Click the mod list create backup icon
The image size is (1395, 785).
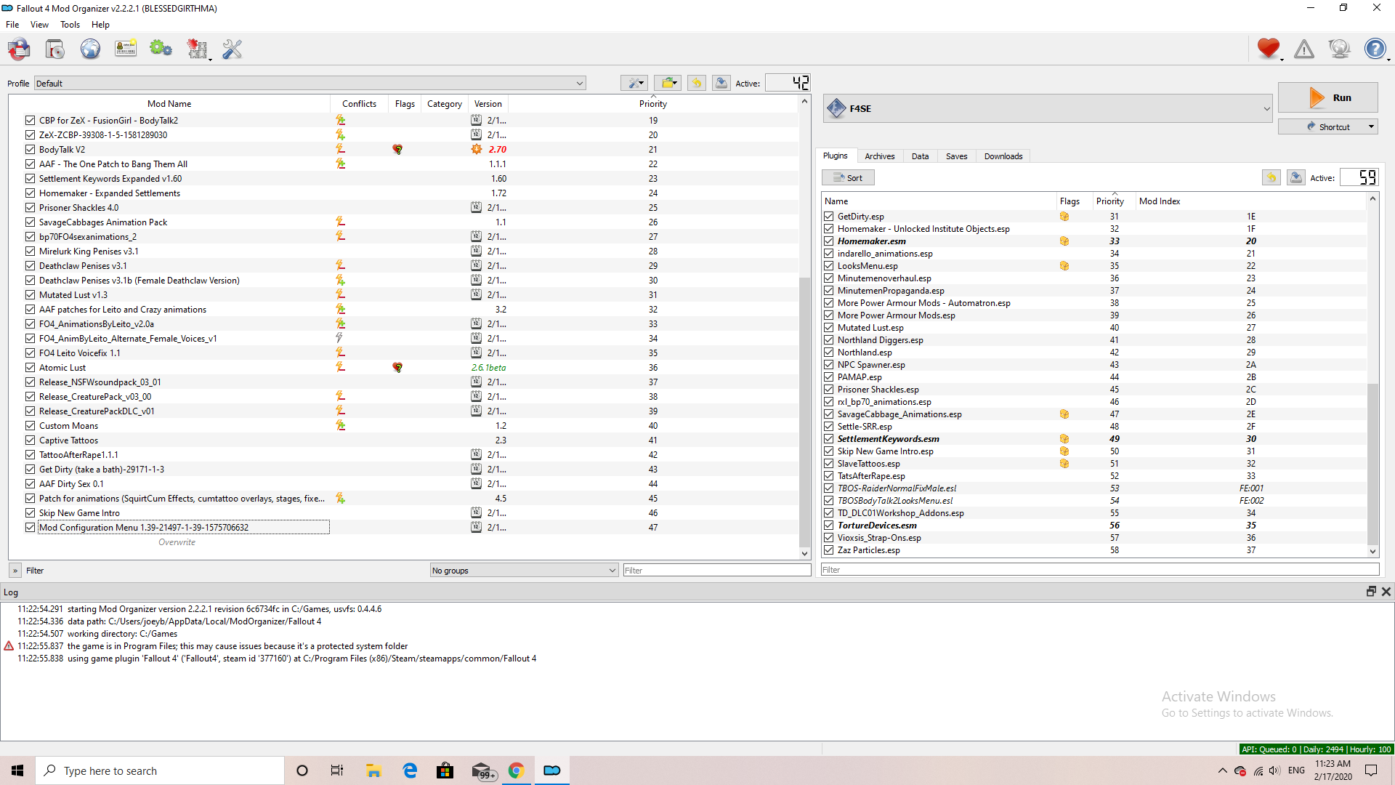(x=721, y=83)
